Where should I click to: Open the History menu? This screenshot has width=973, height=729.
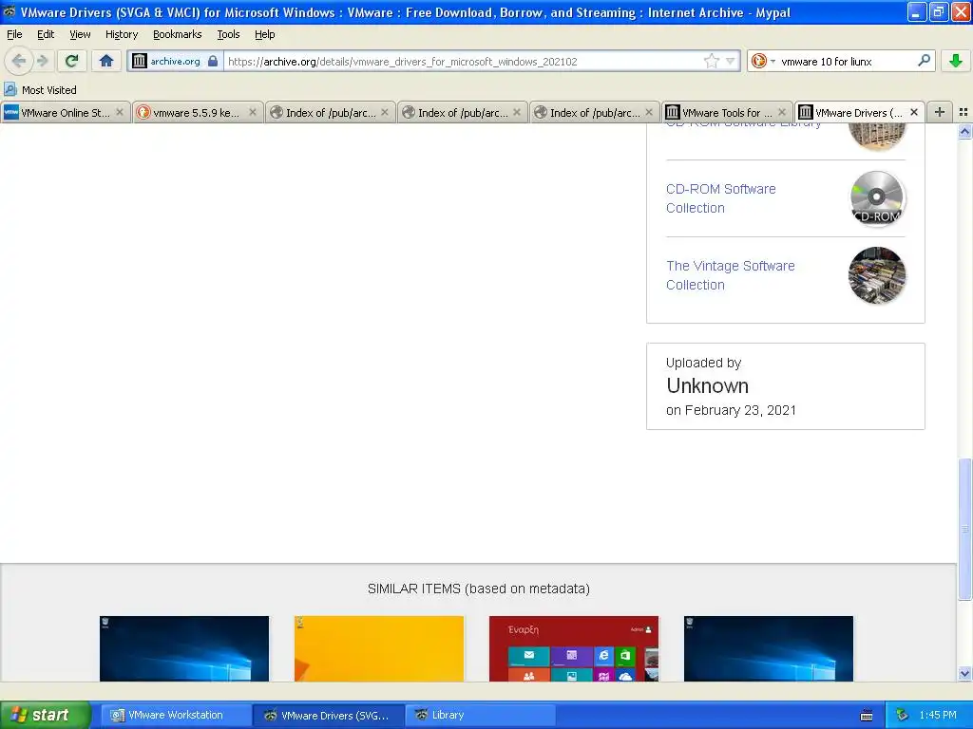click(122, 35)
